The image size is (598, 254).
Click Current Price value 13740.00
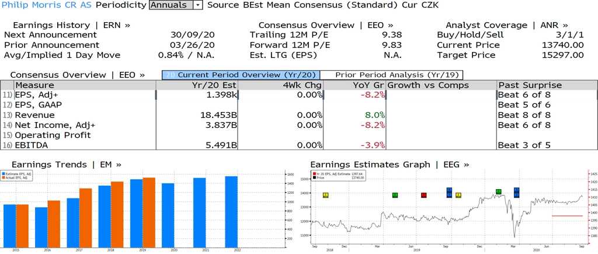[x=562, y=44]
